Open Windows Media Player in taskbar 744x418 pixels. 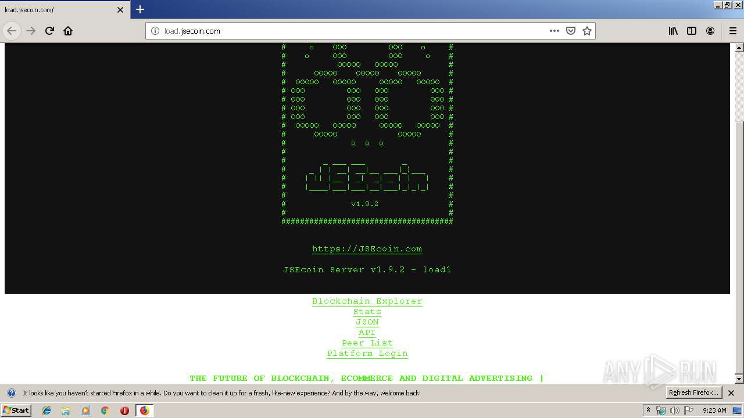click(85, 410)
